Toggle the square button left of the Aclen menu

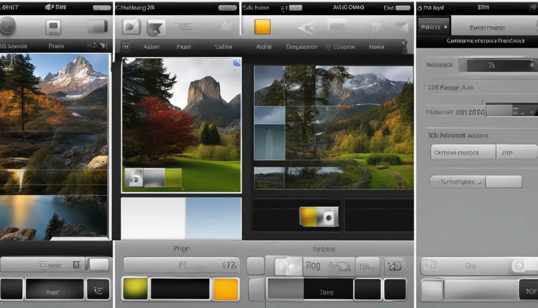pyautogui.click(x=126, y=46)
